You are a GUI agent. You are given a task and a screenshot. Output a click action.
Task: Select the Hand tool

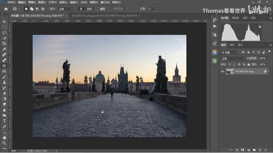click(4, 138)
